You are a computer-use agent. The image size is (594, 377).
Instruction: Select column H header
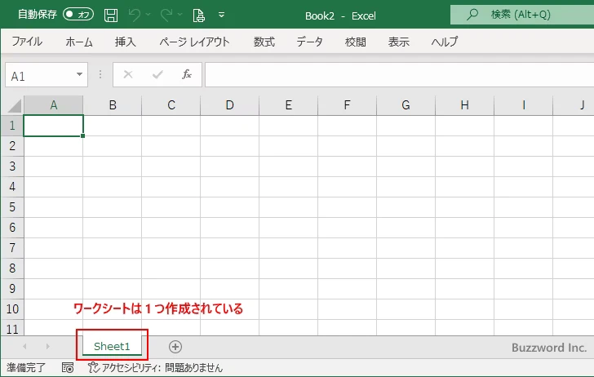click(465, 105)
